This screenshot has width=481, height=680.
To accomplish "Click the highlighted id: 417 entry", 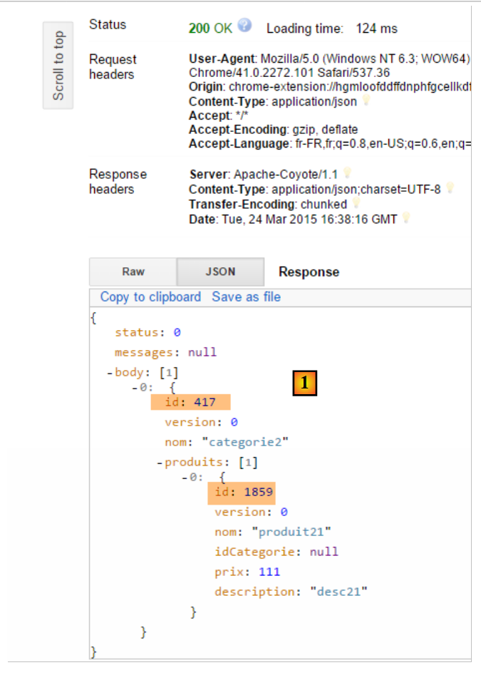I will point(190,403).
